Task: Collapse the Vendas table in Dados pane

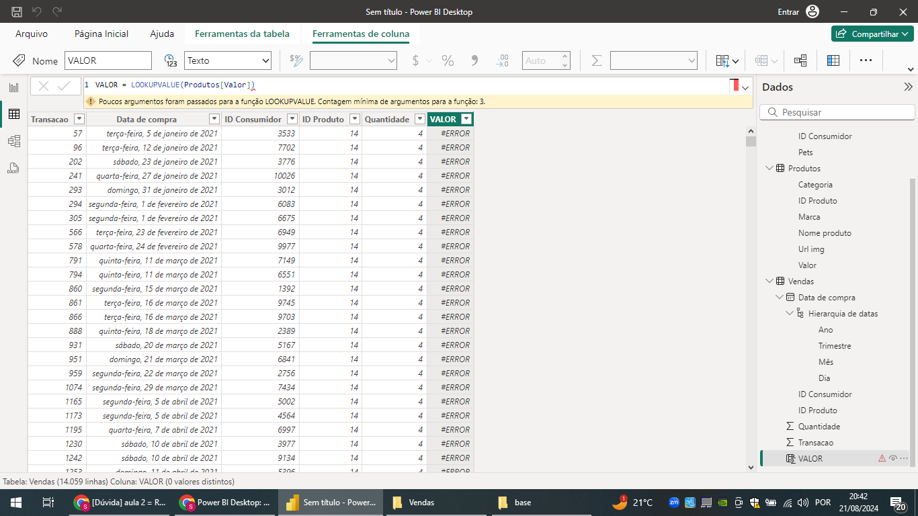Action: click(769, 281)
